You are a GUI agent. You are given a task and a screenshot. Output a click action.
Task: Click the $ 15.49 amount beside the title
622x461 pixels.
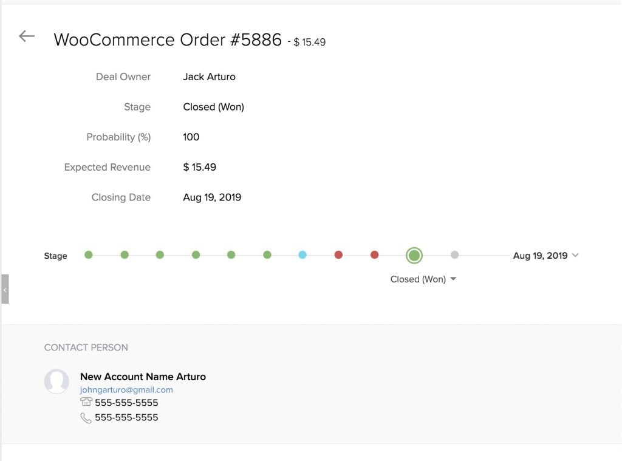click(309, 42)
